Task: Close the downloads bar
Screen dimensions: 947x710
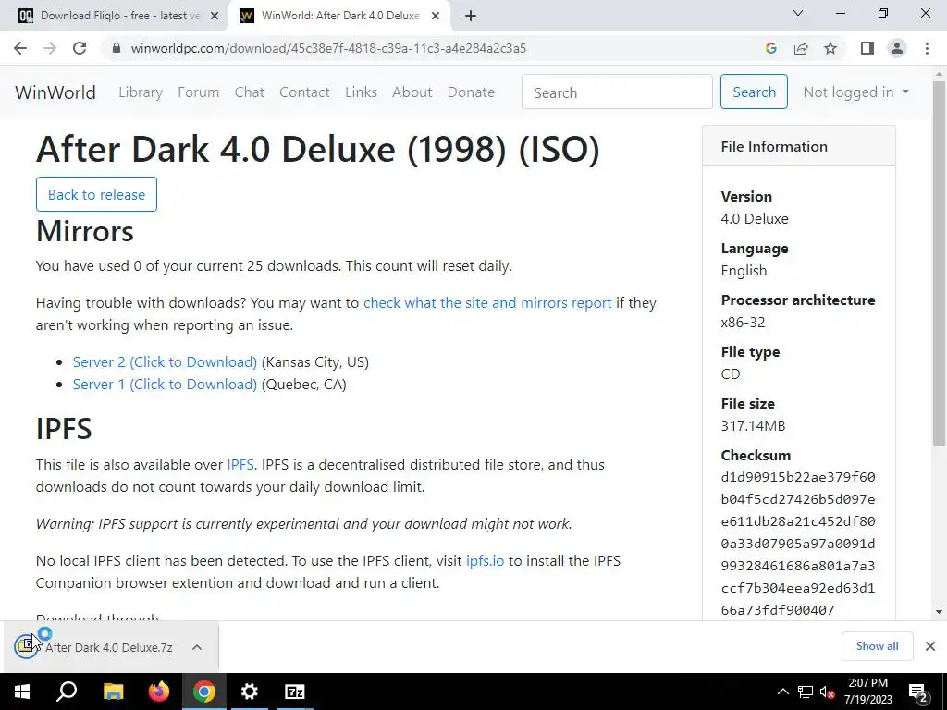Action: [930, 646]
